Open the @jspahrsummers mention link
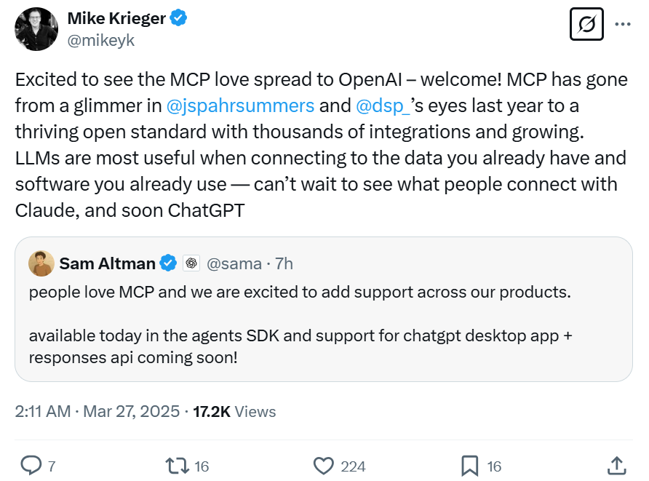This screenshot has height=481, width=649. [x=240, y=106]
